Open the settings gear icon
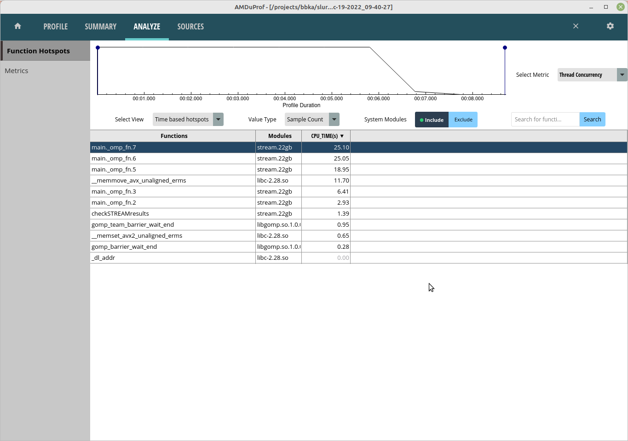The height and width of the screenshot is (441, 628). click(x=610, y=26)
